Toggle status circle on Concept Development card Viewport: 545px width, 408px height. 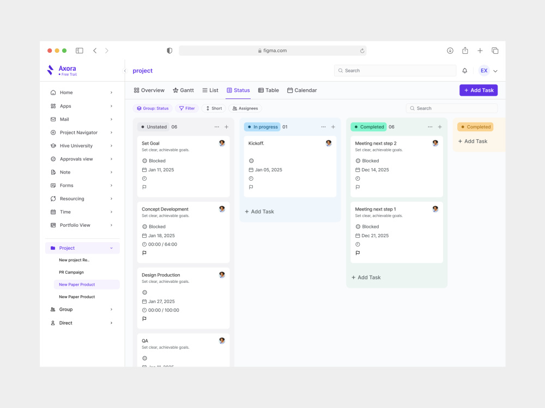[x=144, y=227]
